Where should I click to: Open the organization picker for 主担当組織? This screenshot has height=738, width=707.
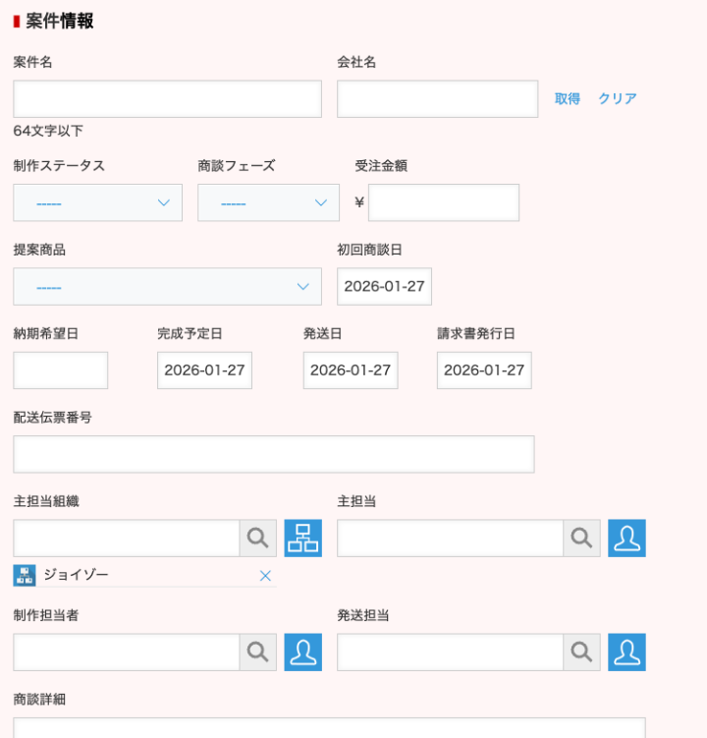pyautogui.click(x=303, y=539)
